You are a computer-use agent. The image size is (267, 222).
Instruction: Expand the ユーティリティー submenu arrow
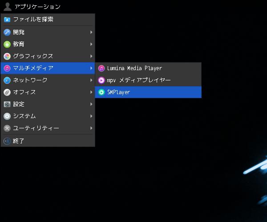[91, 128]
